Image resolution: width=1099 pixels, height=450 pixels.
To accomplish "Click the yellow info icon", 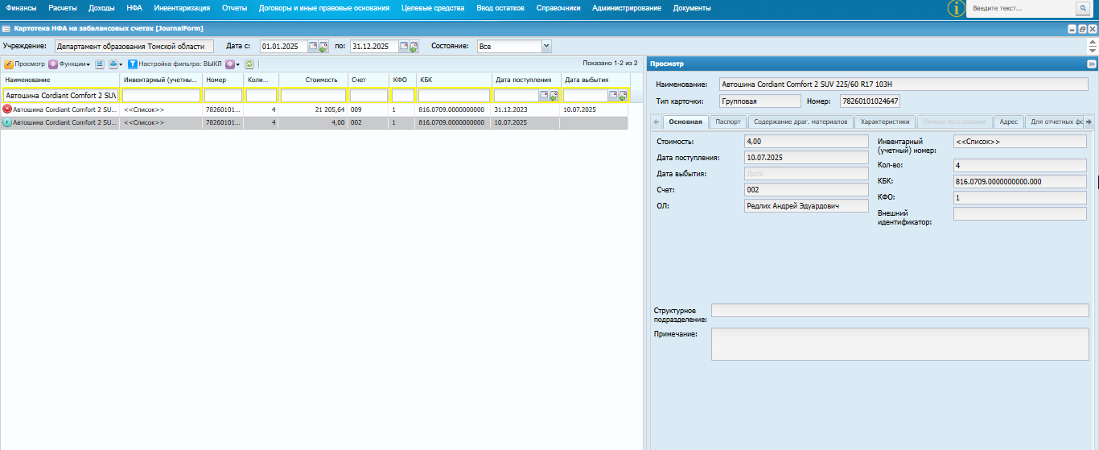I will click(955, 8).
